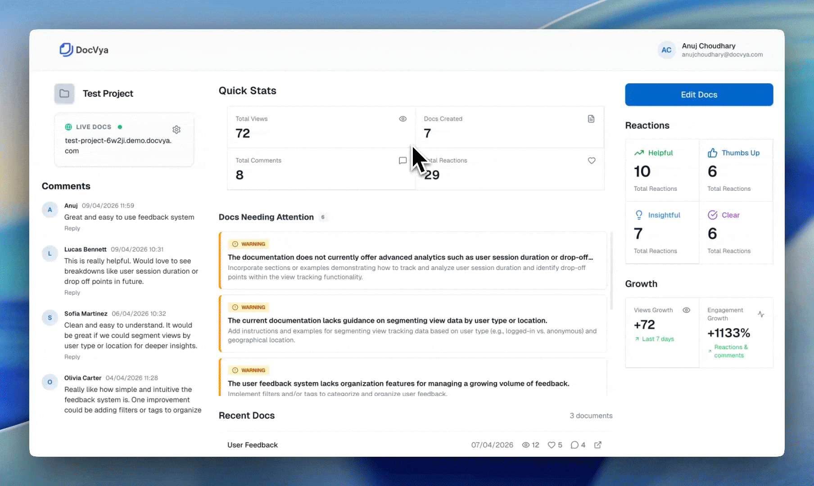Viewport: 814px width, 486px height.
Task: Click the eye icon beside User Feedback view count
Action: [525, 445]
